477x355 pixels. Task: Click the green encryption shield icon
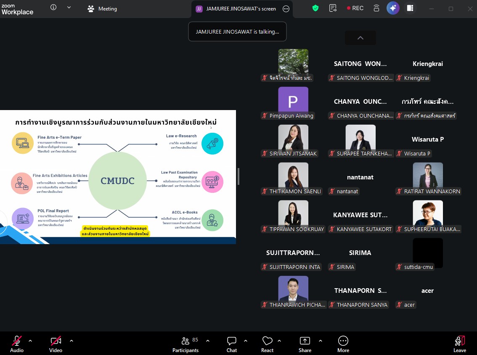315,8
